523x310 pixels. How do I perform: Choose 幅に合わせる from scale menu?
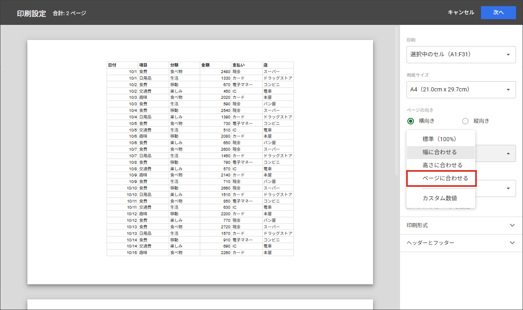tap(441, 152)
